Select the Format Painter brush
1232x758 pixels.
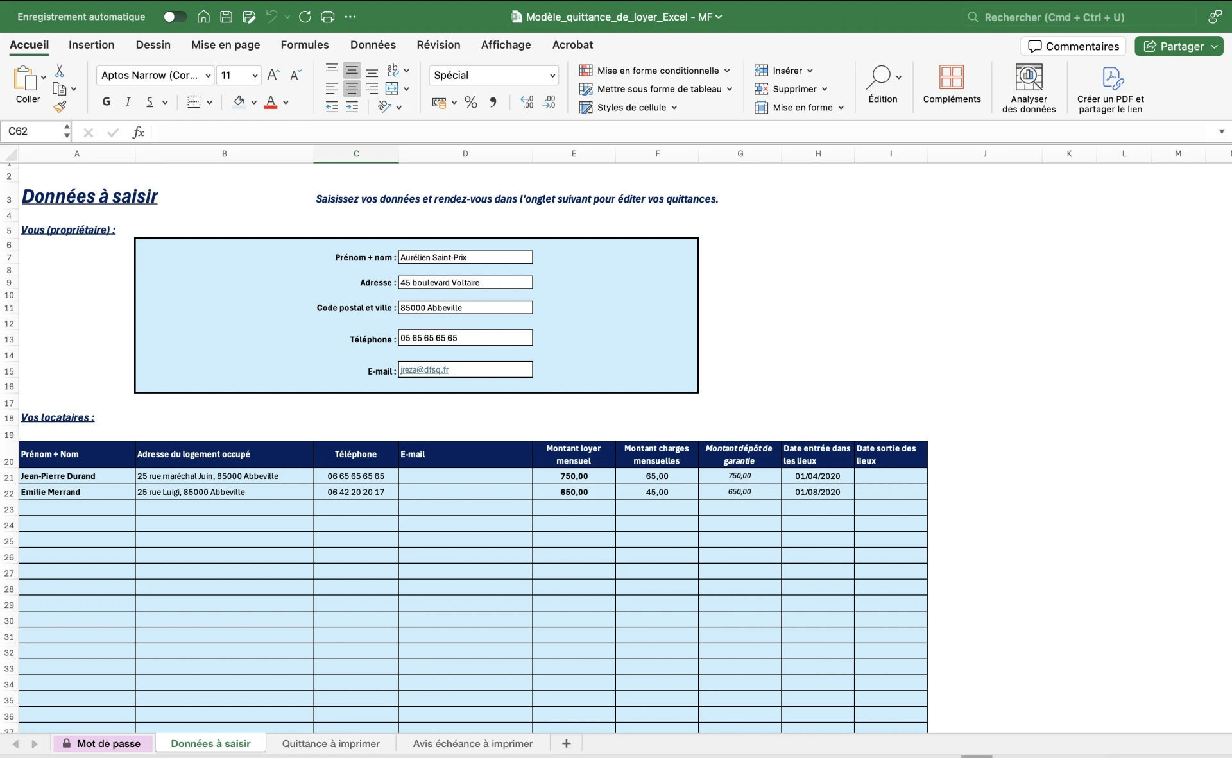click(x=60, y=106)
